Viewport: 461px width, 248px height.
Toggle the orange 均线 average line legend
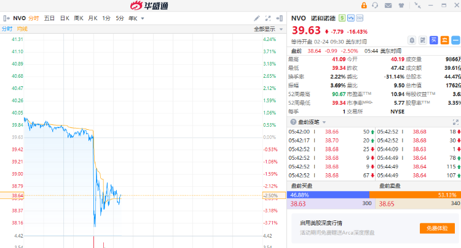coord(22,29)
